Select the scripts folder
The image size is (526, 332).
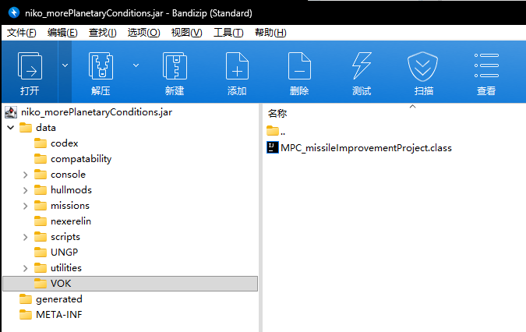pyautogui.click(x=65, y=237)
